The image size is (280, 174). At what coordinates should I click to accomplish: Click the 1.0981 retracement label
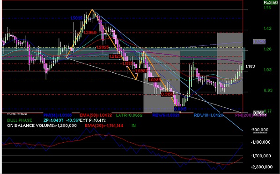(x=141, y=71)
